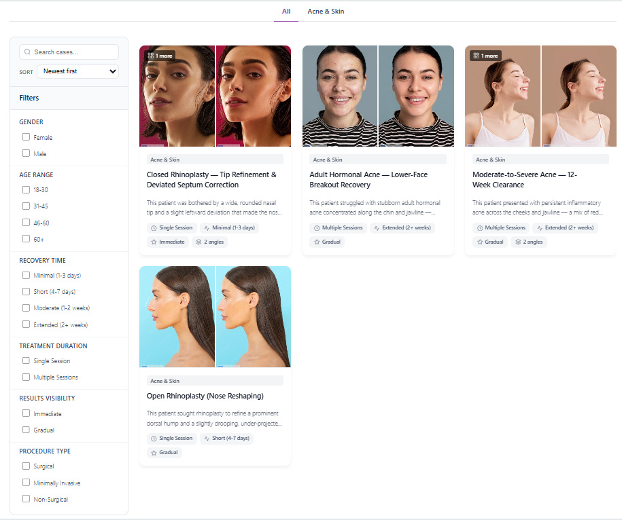Switch to the Acne & Skin tab
622x520 pixels.
pos(326,12)
